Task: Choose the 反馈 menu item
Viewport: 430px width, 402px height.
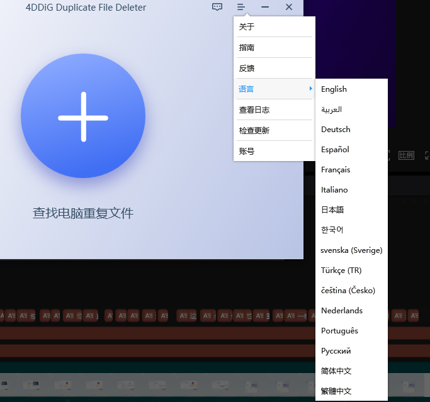Action: pos(274,68)
